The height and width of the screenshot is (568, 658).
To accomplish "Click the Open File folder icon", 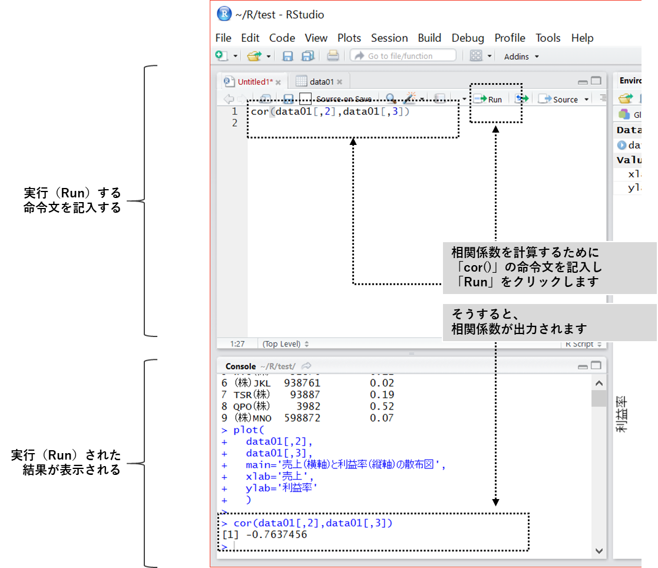I will [x=254, y=56].
